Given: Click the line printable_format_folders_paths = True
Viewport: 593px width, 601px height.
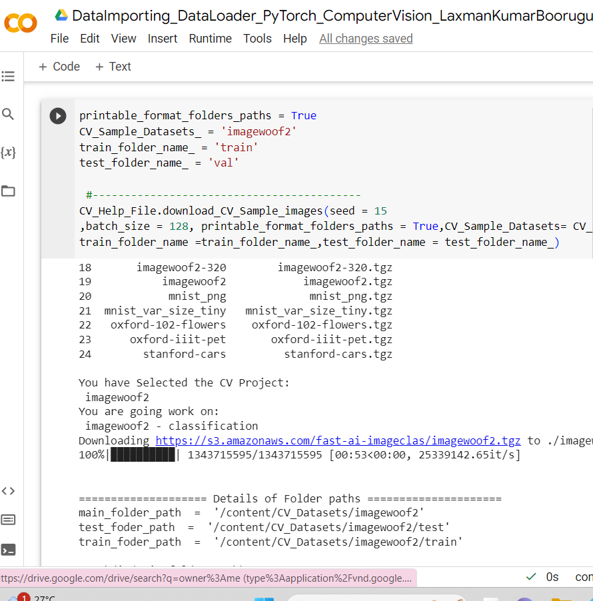Looking at the screenshot, I should click(198, 116).
